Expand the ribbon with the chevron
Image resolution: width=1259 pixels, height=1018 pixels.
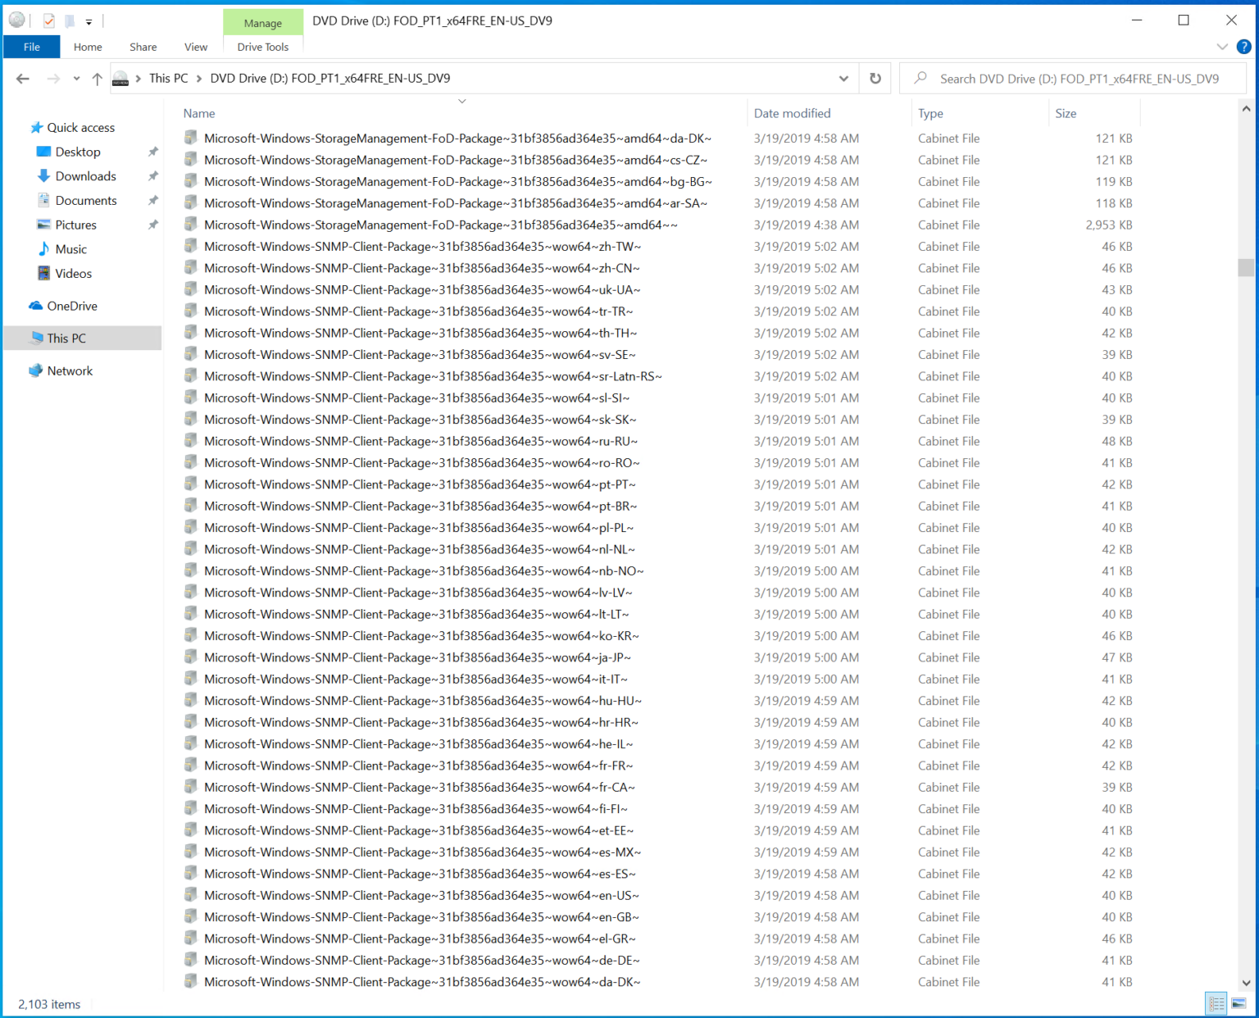[x=1222, y=47]
